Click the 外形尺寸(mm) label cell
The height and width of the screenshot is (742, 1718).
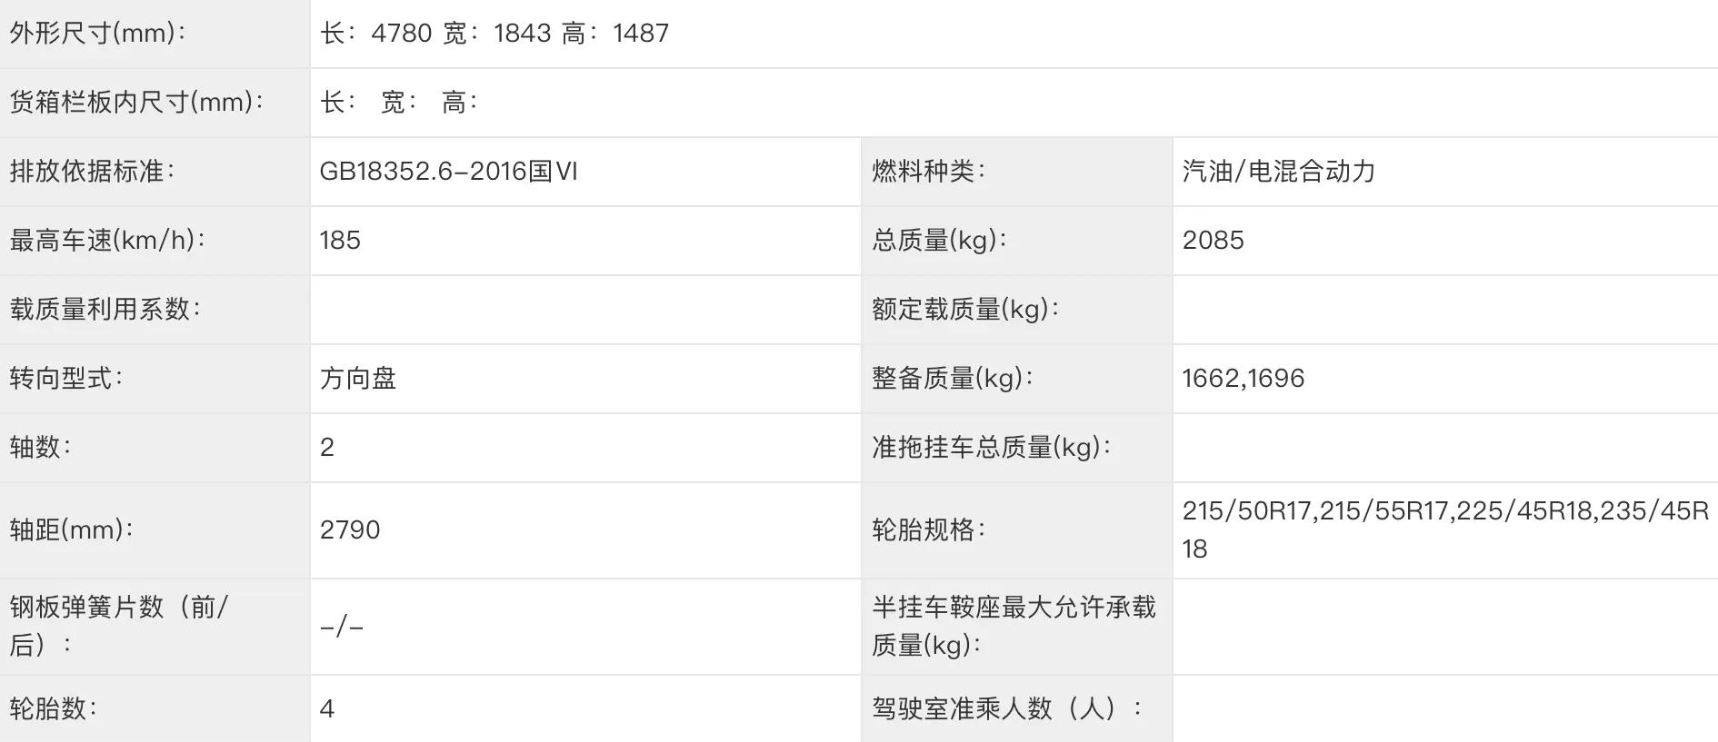[155, 34]
